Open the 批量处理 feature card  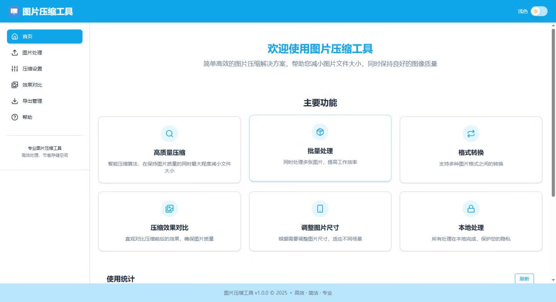pyautogui.click(x=320, y=148)
